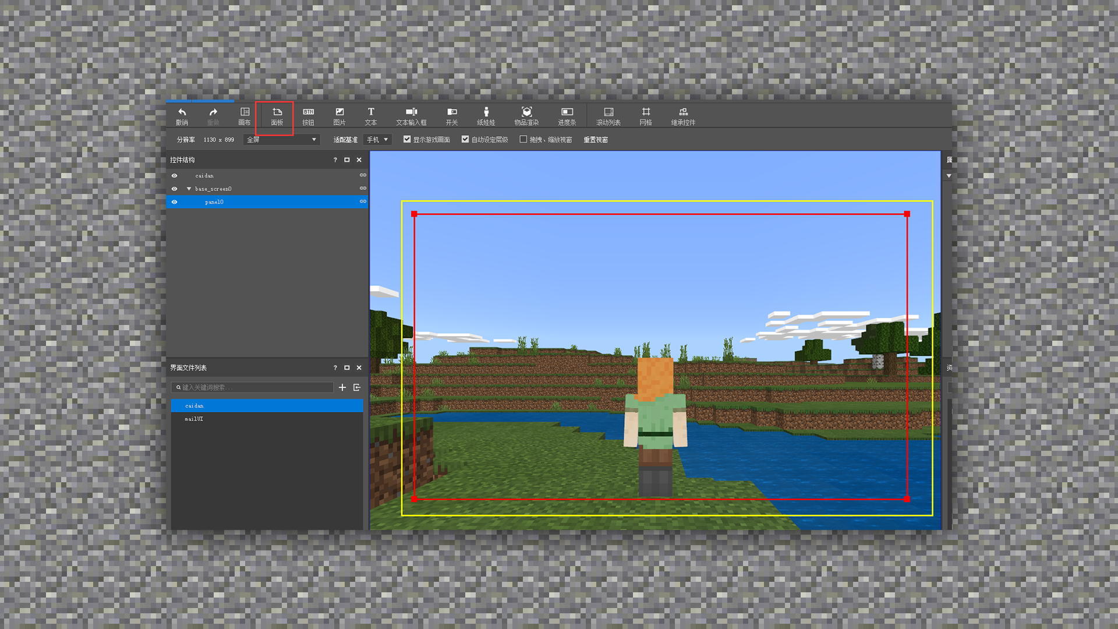Viewport: 1118px width, 629px height.
Task: Click the top-right red panel handle
Action: click(x=907, y=214)
